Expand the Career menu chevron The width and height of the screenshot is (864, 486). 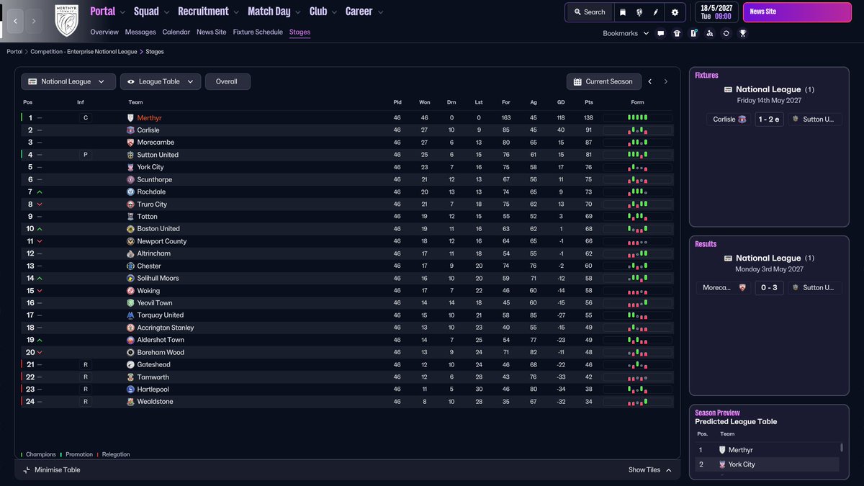[x=380, y=12]
